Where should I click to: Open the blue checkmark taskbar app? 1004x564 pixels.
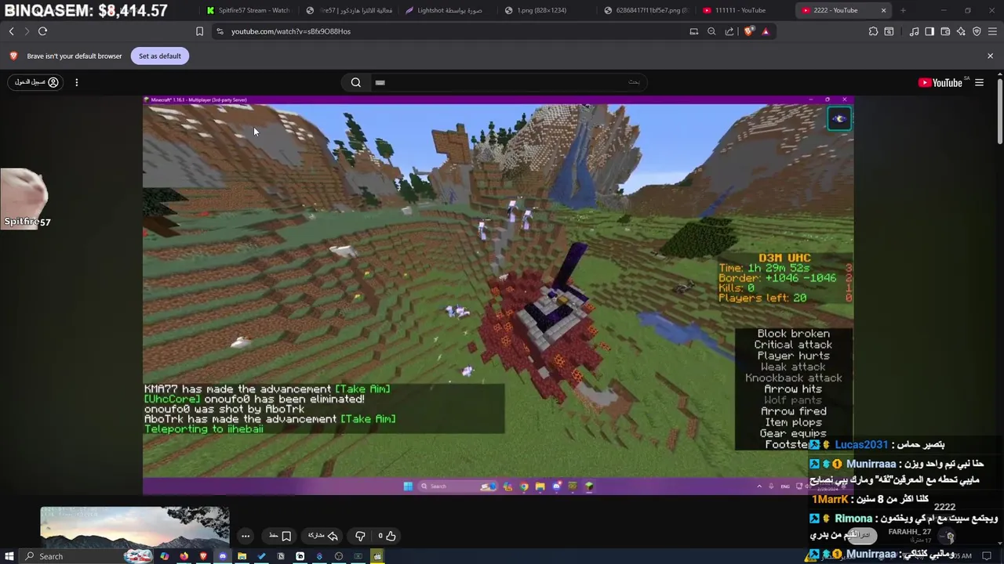[261, 556]
